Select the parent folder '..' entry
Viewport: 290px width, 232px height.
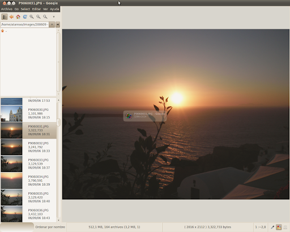(x=5, y=31)
